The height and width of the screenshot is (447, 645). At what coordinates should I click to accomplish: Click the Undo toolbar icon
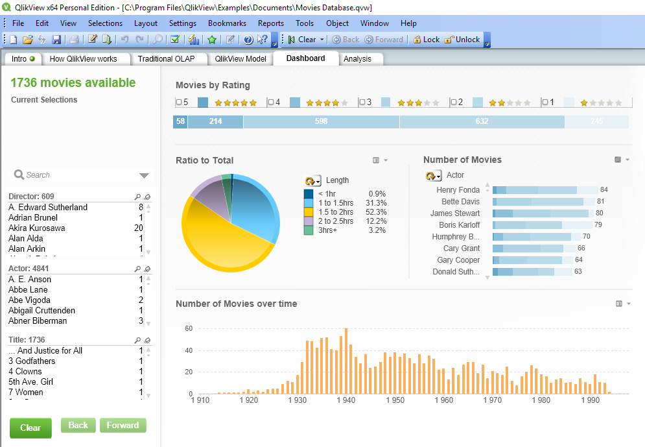(x=124, y=40)
